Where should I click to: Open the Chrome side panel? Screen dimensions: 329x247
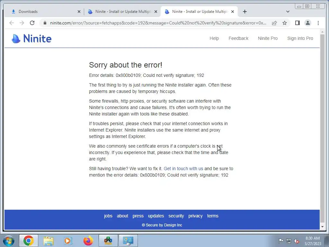click(x=297, y=23)
